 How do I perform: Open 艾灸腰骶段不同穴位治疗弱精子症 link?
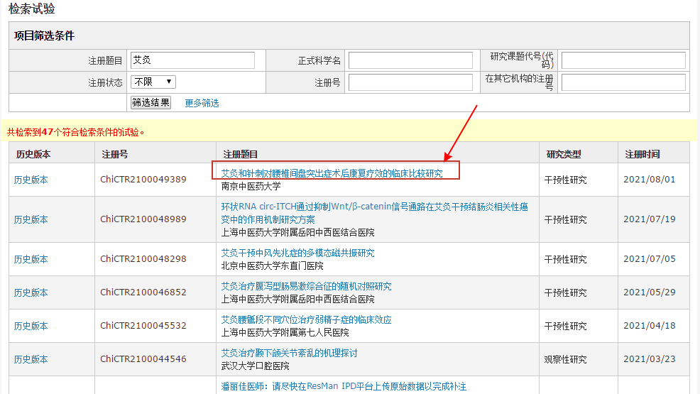pyautogui.click(x=306, y=320)
